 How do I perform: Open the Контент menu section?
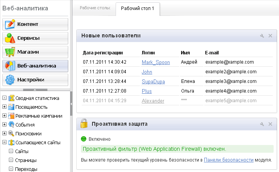(x=35, y=24)
